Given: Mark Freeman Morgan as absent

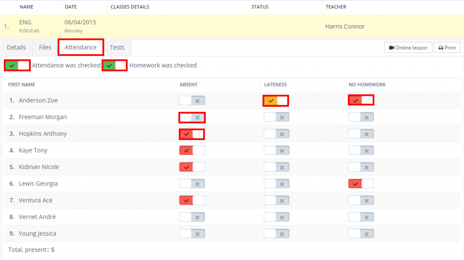Looking at the screenshot, I should click(x=192, y=118).
